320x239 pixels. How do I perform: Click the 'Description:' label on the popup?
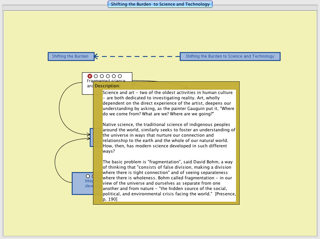pos(107,86)
